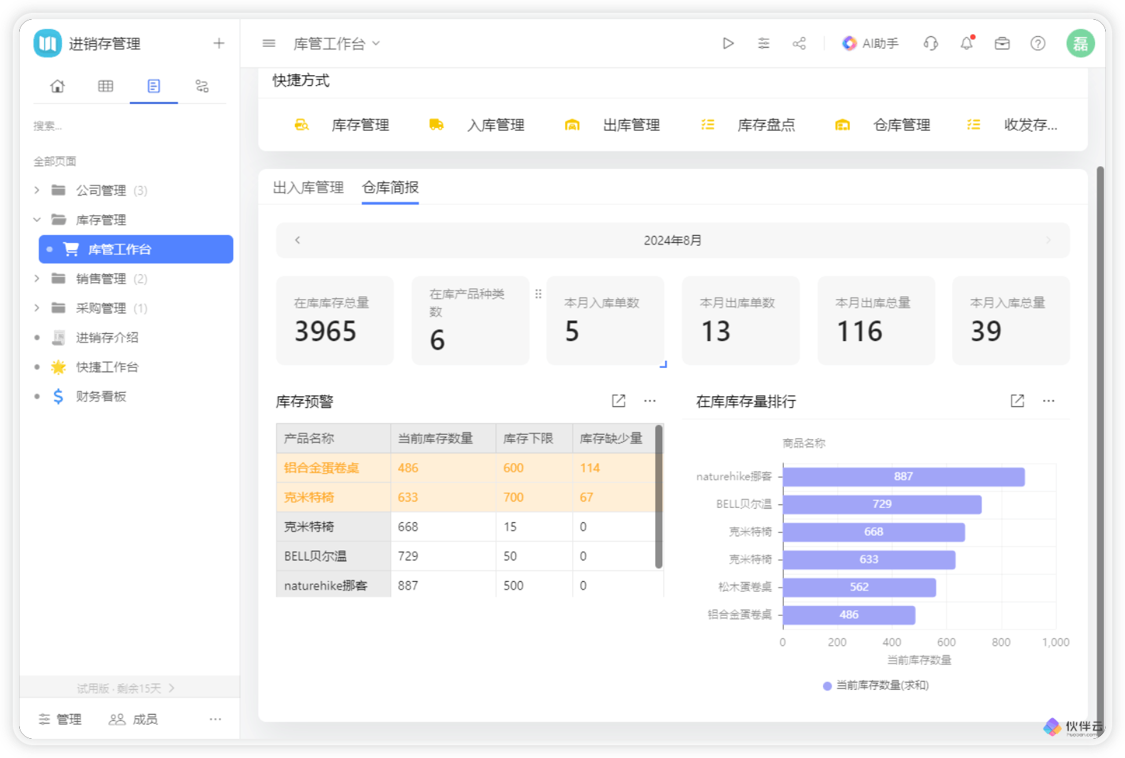1125x758 pixels.
Task: Expand 库存预警 in new window icon
Action: pos(618,401)
